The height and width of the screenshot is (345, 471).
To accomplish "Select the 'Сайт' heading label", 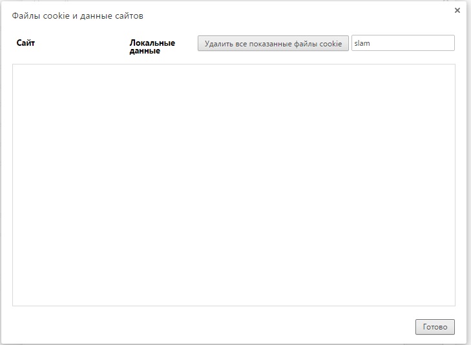I will [26, 43].
